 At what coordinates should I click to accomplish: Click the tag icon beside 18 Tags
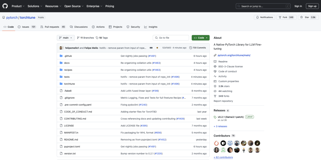coord(97,38)
